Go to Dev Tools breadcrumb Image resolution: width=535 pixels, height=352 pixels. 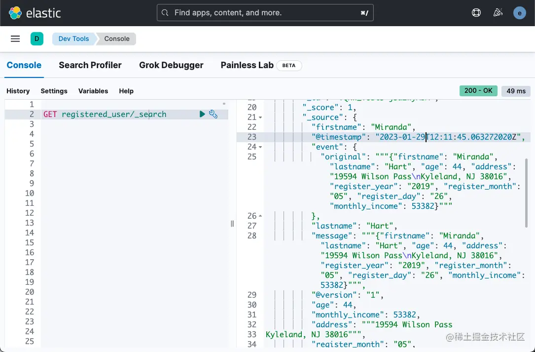73,39
